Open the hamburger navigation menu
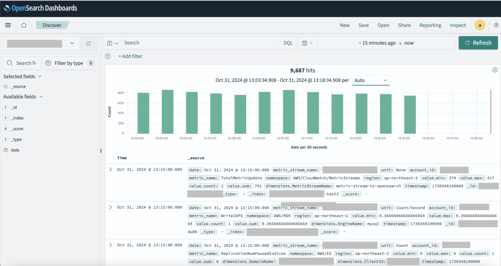Screen dimensions: 501x266 click(x=8, y=25)
